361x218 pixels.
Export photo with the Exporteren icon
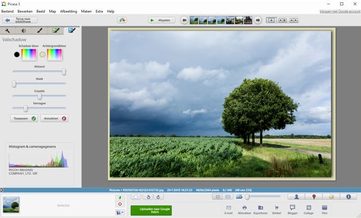pos(261,210)
